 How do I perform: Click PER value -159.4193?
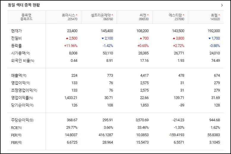point(177,135)
